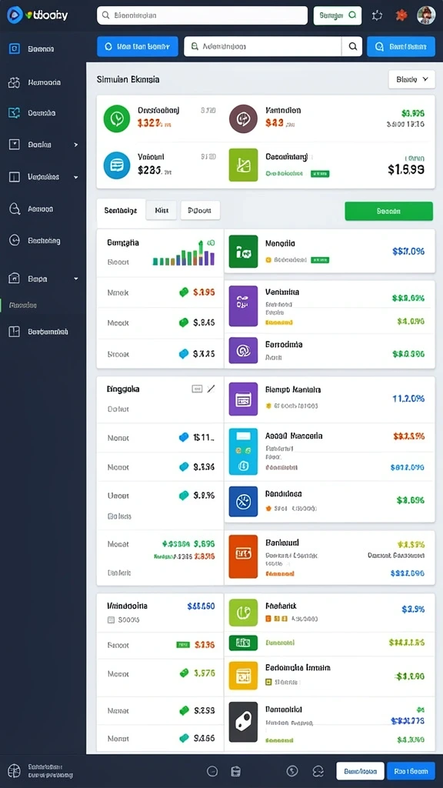Switch to the Kist tab
Image resolution: width=443 pixels, height=788 pixels.
(x=162, y=211)
